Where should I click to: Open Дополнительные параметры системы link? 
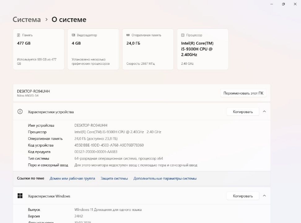[x=165, y=178]
